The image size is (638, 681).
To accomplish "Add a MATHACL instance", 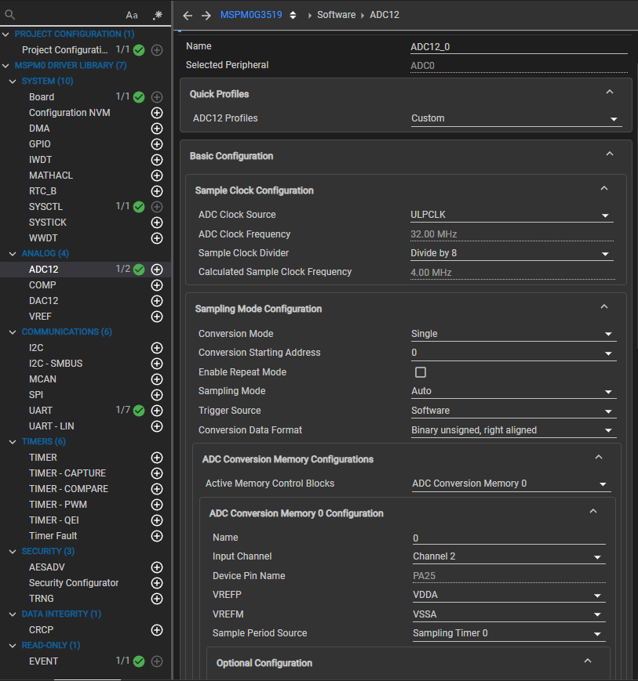I will pyautogui.click(x=157, y=176).
